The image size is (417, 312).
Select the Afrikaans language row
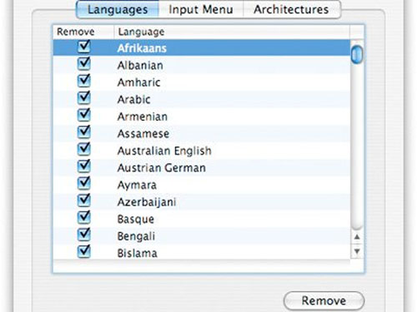(202, 47)
